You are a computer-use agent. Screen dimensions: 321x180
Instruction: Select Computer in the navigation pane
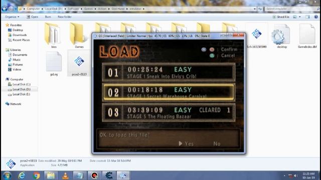point(17,79)
